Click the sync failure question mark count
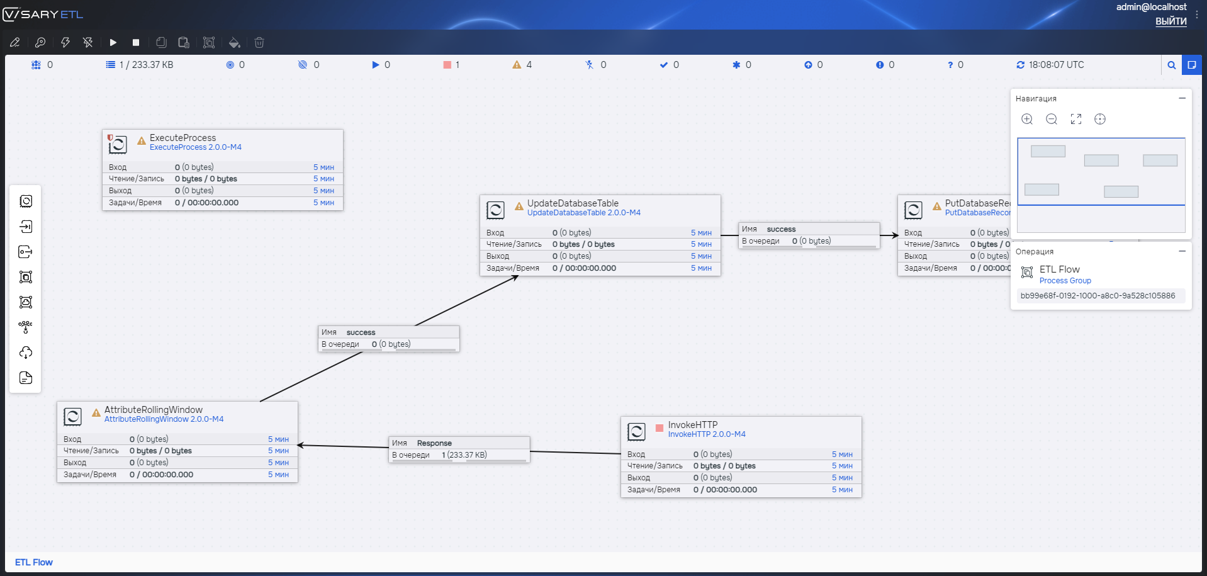This screenshot has height=576, width=1207. click(x=955, y=65)
